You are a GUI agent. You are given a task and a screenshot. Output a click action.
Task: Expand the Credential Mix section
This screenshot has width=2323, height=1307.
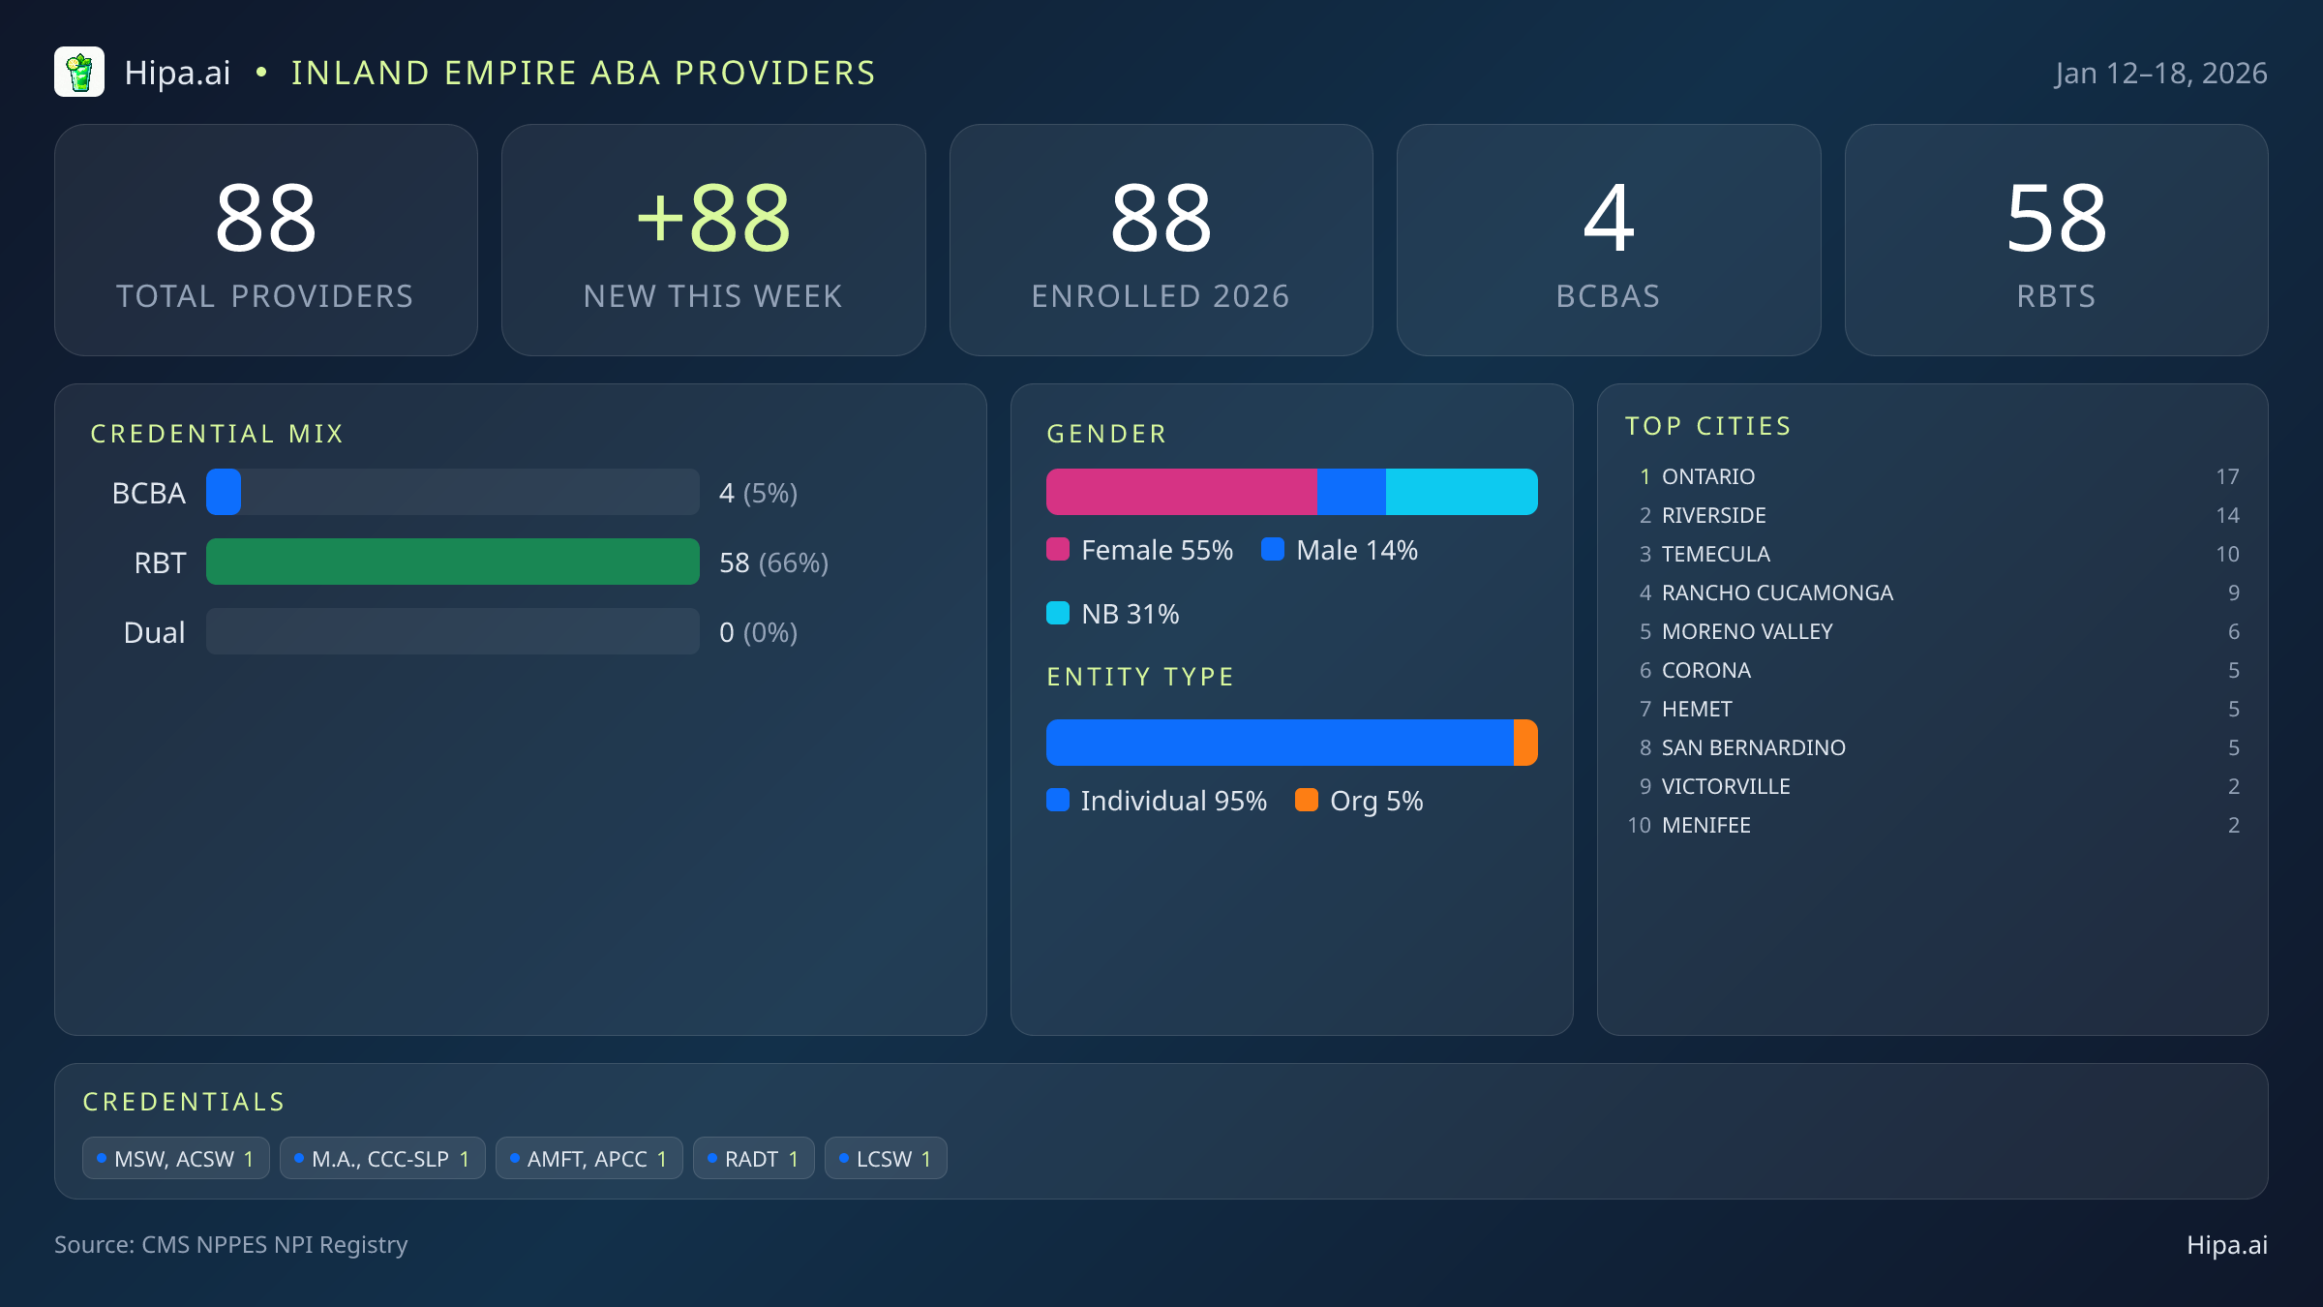point(218,433)
